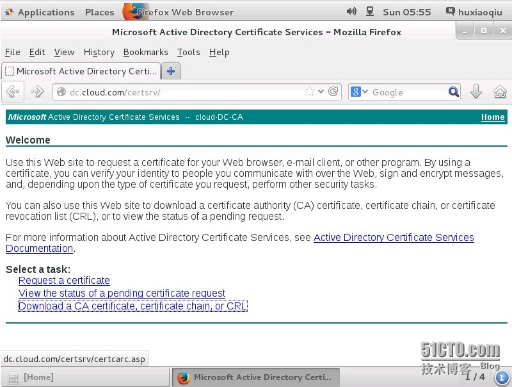The image size is (512, 387).
Task: Open the Help menu
Action: click(219, 52)
